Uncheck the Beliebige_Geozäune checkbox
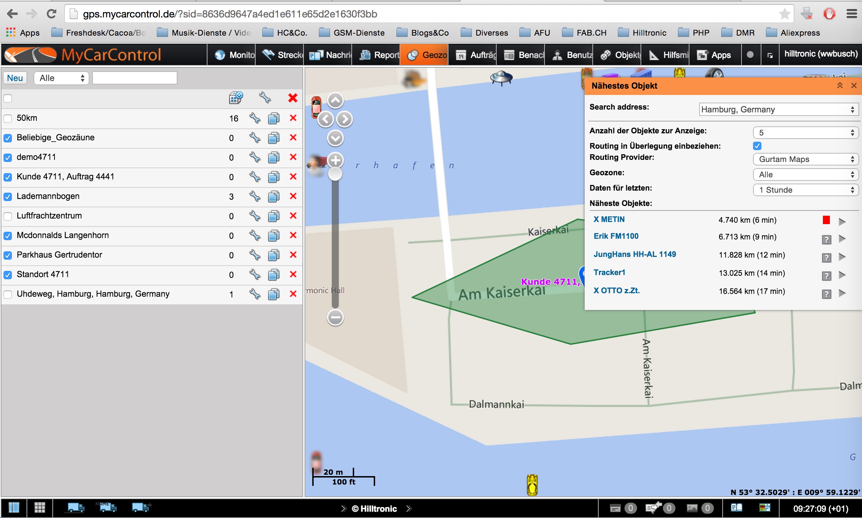 (8, 138)
